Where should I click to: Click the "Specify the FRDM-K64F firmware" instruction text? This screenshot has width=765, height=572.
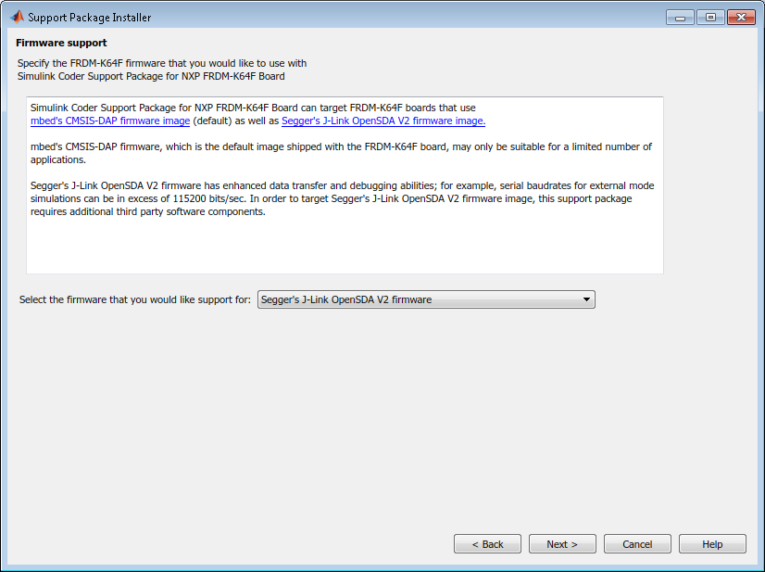(x=162, y=63)
